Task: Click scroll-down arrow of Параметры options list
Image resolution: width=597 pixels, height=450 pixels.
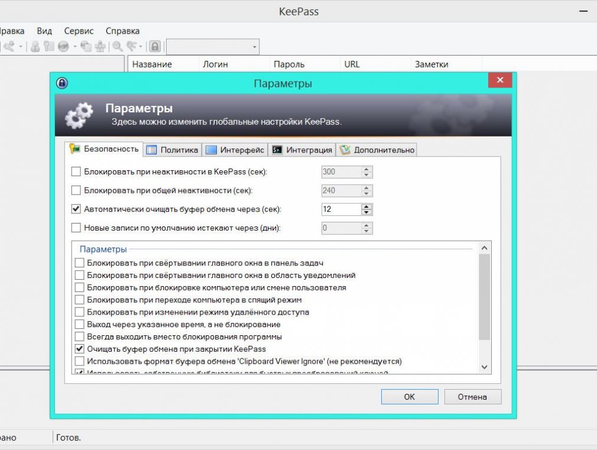Action: click(x=484, y=367)
